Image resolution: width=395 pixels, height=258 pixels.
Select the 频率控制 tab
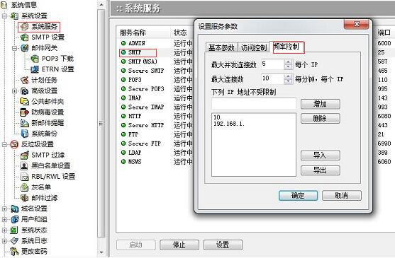click(x=286, y=47)
